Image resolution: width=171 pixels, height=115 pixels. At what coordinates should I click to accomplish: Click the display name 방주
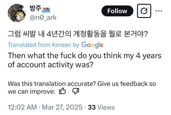pos(35,8)
